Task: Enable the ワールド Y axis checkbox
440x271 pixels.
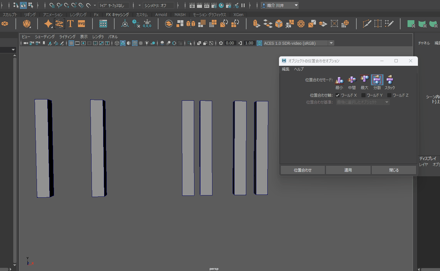Action: click(x=363, y=95)
